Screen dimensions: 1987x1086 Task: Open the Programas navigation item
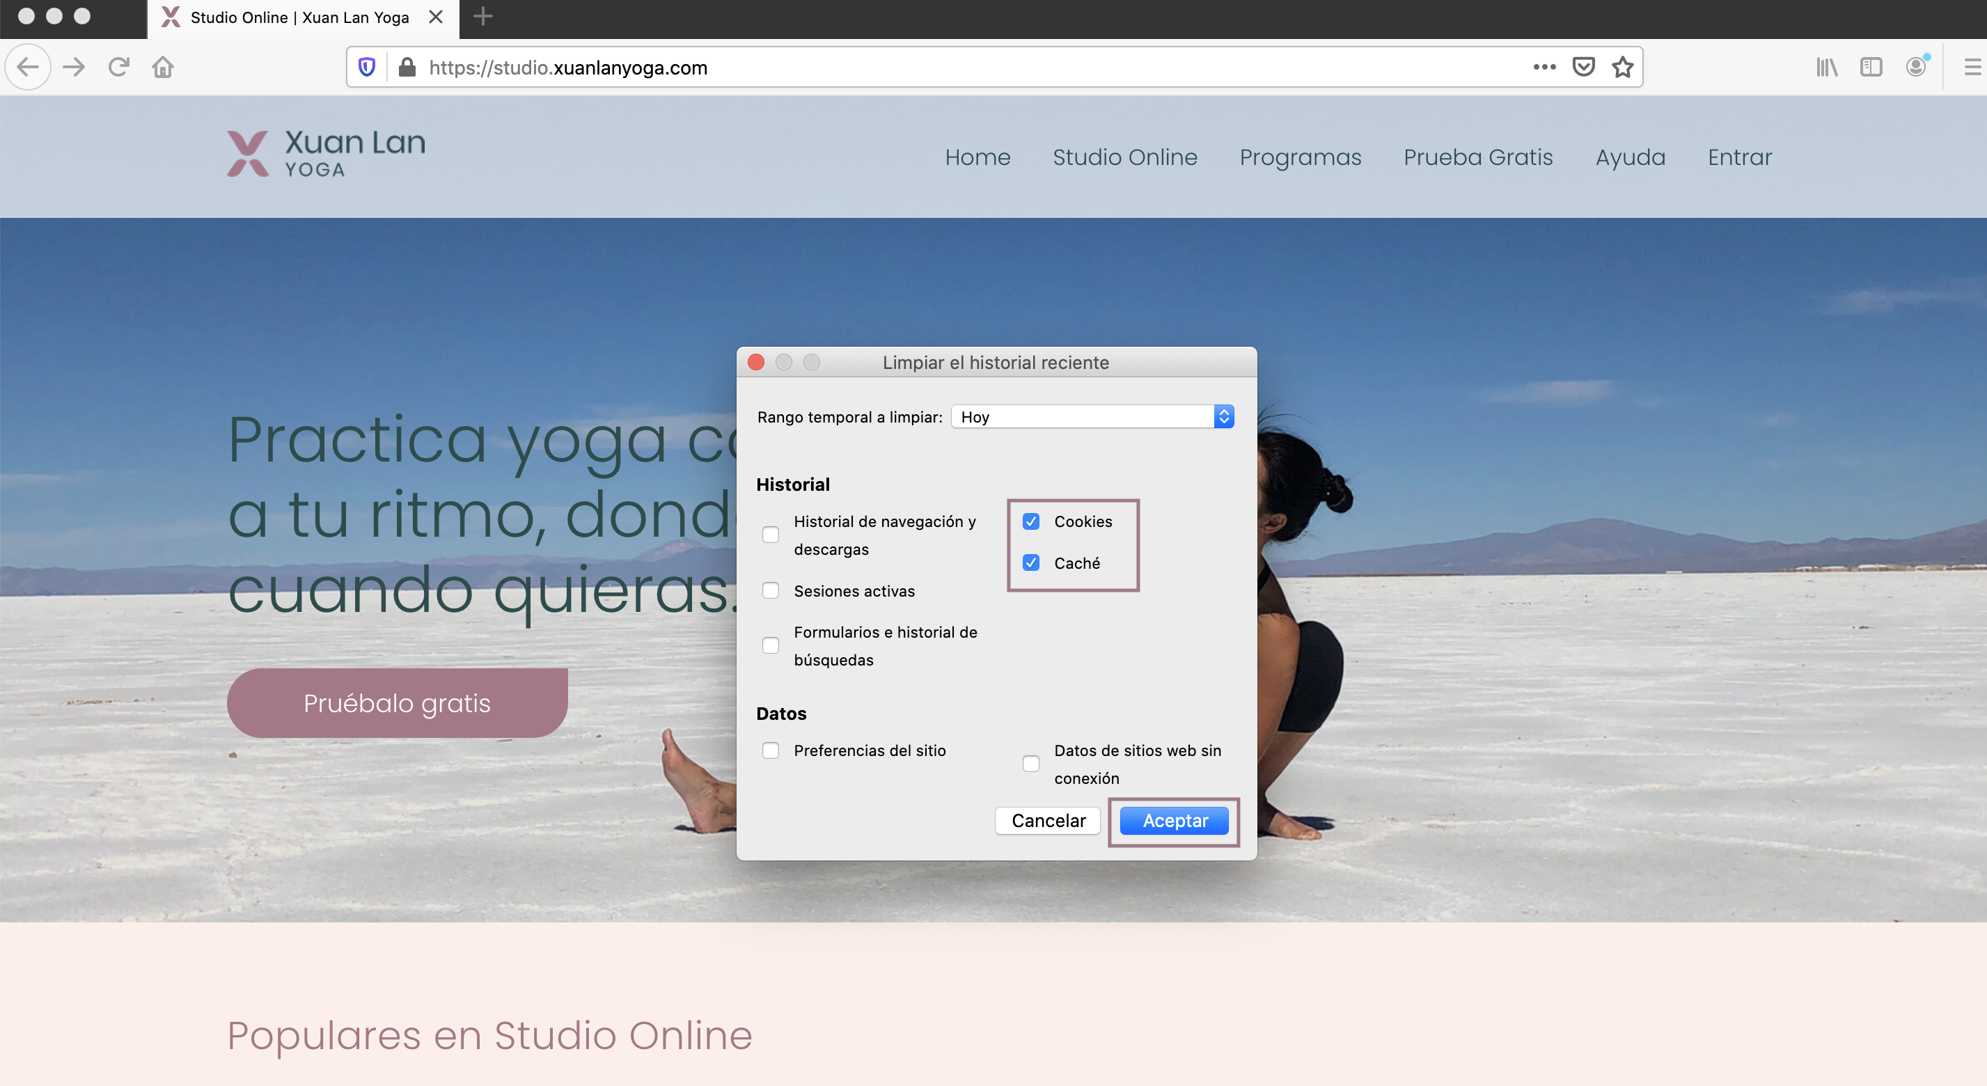(x=1300, y=157)
